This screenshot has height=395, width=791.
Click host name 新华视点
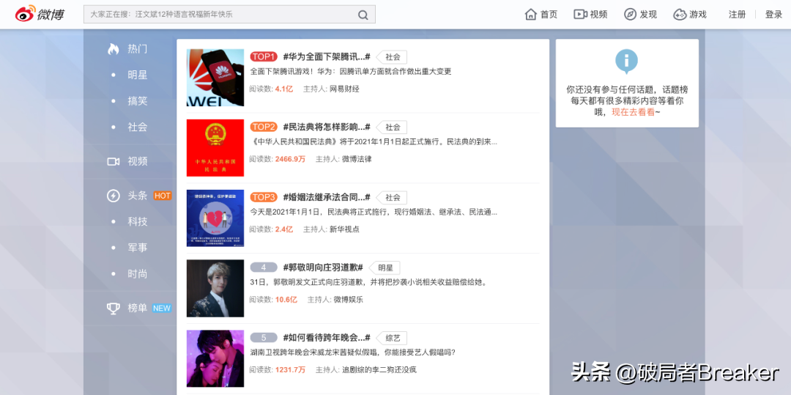(x=344, y=229)
